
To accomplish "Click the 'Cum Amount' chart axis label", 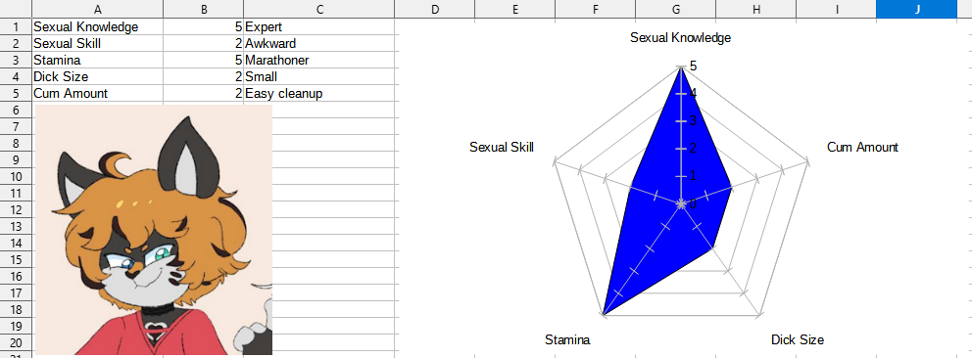I will pyautogui.click(x=862, y=147).
